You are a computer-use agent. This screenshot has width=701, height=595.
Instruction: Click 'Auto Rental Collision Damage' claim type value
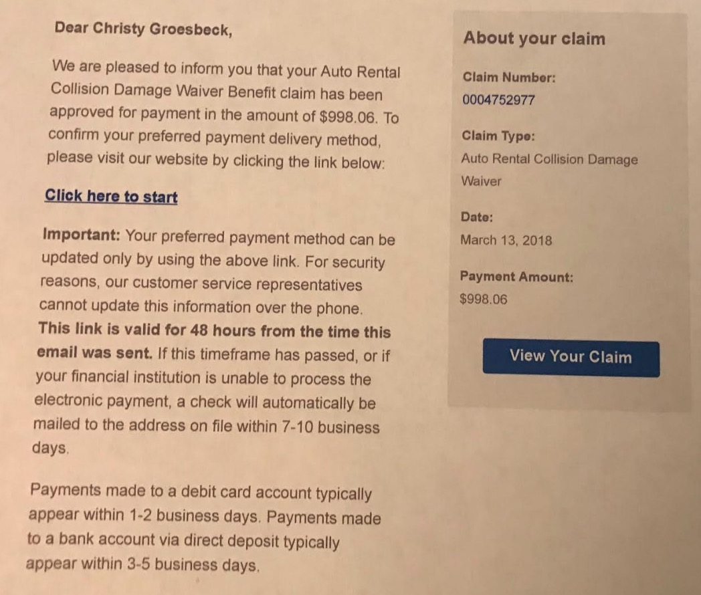tap(549, 160)
